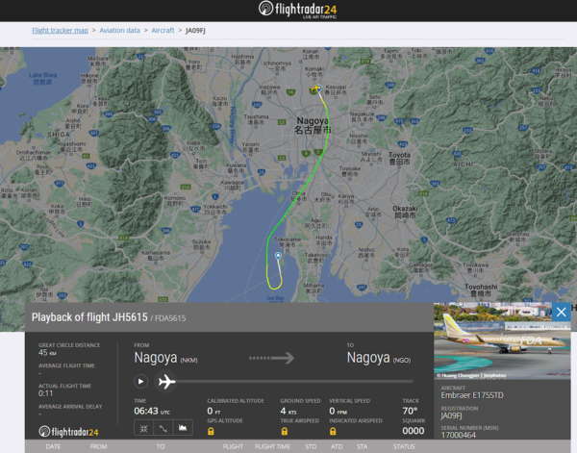The width and height of the screenshot is (577, 453).
Task: Open the Aircraft breadcrumb link
Action: 163,31
